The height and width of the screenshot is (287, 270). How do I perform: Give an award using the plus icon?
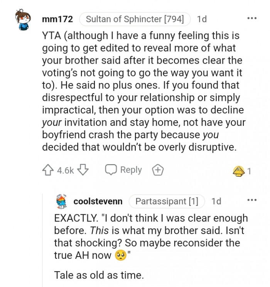coord(157,170)
